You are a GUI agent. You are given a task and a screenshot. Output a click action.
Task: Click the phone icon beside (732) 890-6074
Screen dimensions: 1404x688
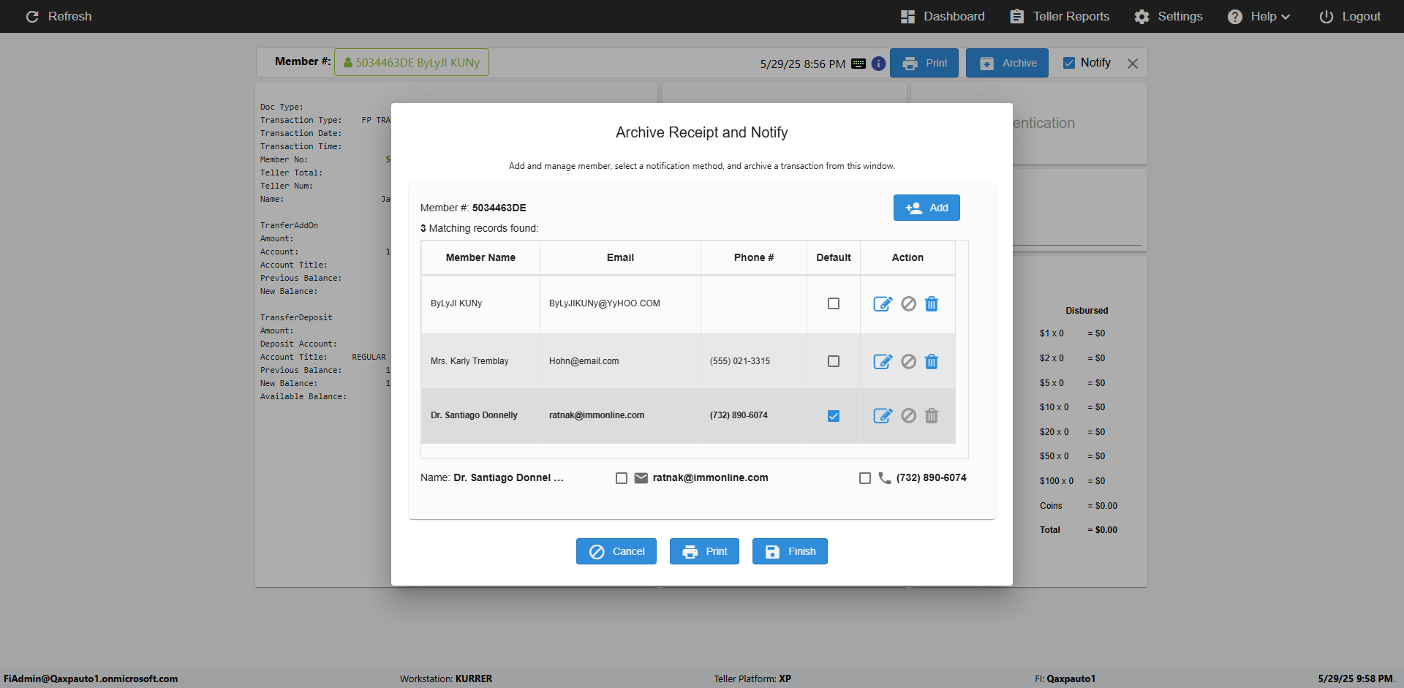pos(885,478)
